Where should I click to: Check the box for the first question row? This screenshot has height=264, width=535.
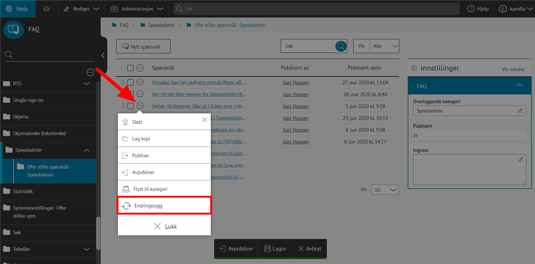pyautogui.click(x=130, y=82)
